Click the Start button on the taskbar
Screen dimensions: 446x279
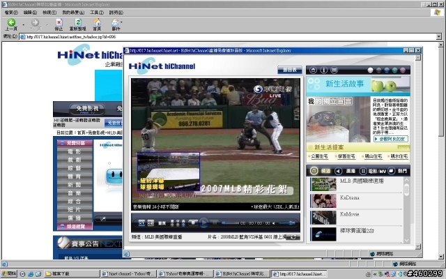(9, 273)
